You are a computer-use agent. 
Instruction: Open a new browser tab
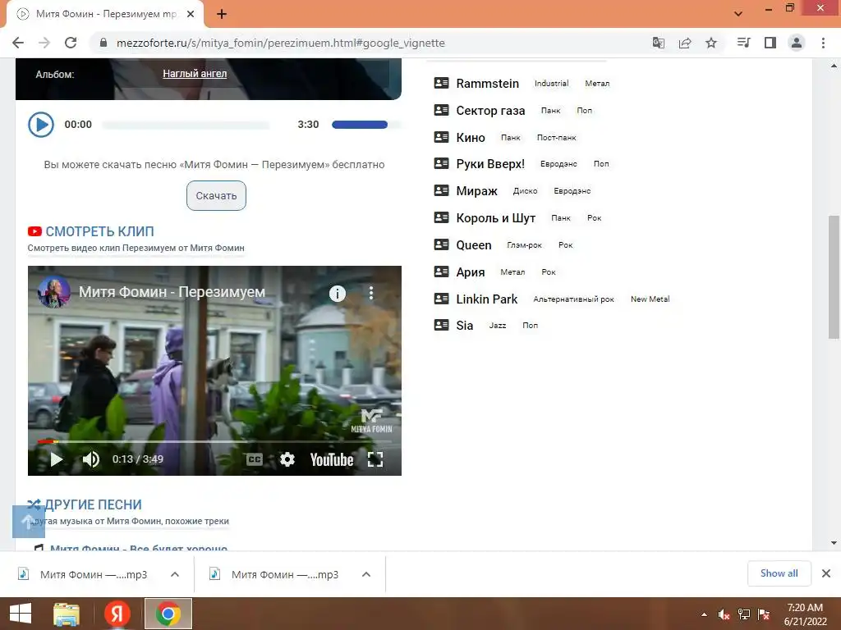(222, 15)
